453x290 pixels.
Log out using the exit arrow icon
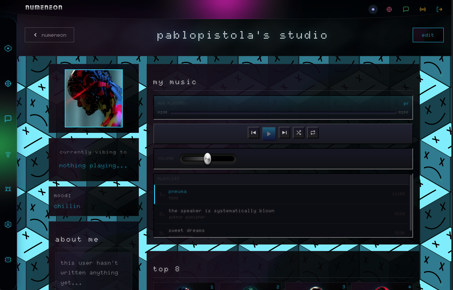click(x=439, y=9)
